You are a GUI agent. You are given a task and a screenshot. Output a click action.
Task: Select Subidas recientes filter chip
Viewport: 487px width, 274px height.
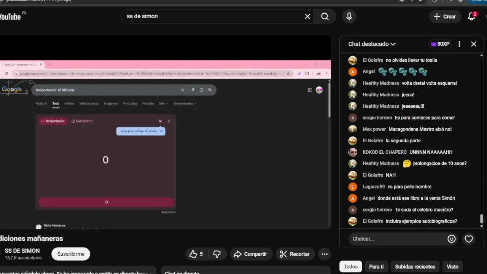click(415, 266)
